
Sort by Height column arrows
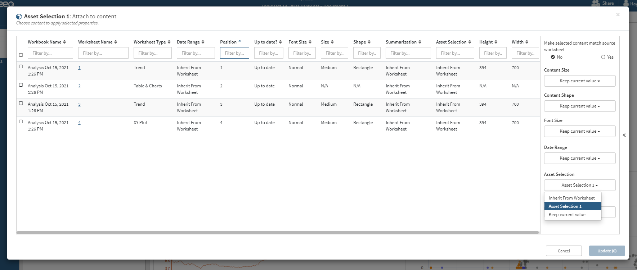click(x=496, y=42)
